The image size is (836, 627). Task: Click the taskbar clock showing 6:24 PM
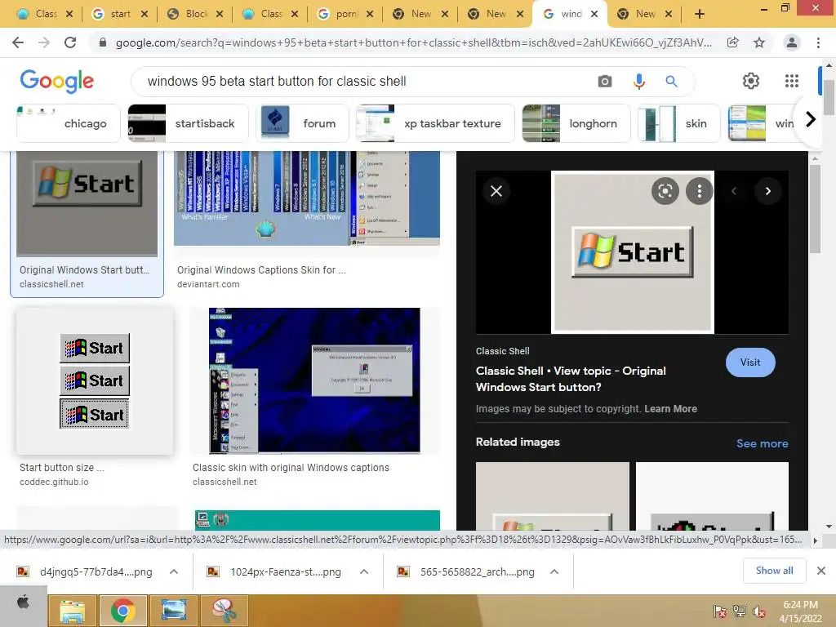800,611
